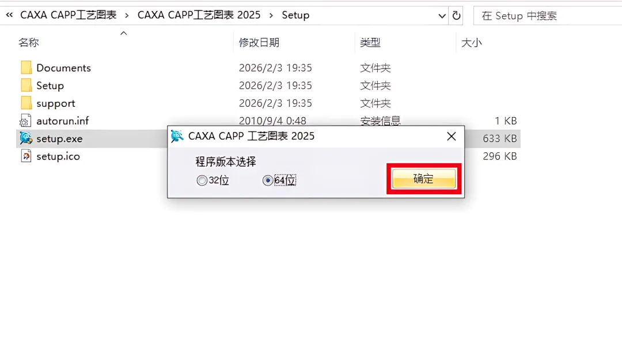Image resolution: width=622 pixels, height=355 pixels.
Task: Select the support folder icon
Action: click(x=26, y=103)
